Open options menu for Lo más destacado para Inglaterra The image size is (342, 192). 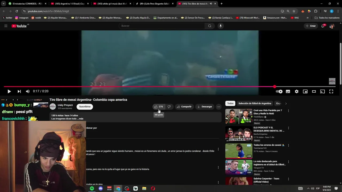(x=288, y=162)
